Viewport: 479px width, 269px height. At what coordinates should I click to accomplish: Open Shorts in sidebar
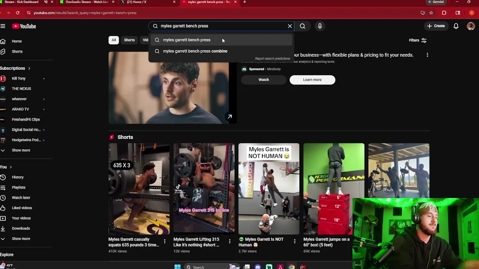tap(17, 52)
